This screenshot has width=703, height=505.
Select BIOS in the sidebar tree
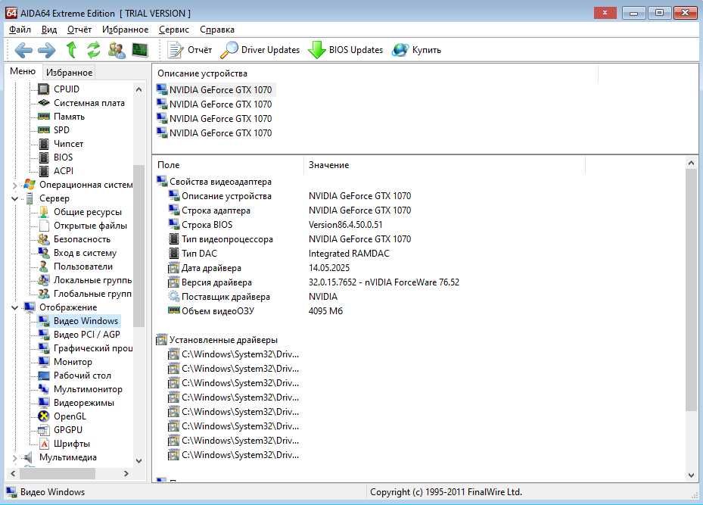(x=63, y=157)
